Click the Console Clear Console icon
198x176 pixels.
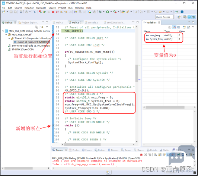pyautogui.click(x=156, y=155)
